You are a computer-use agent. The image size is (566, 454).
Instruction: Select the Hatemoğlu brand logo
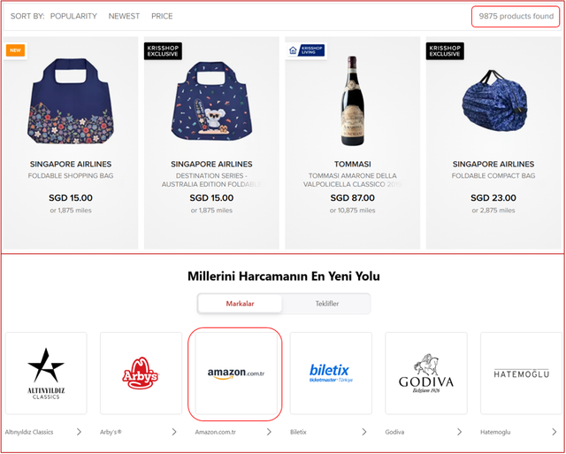click(521, 373)
